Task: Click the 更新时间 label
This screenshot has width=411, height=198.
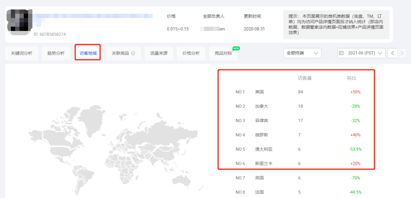Action: click(x=252, y=16)
